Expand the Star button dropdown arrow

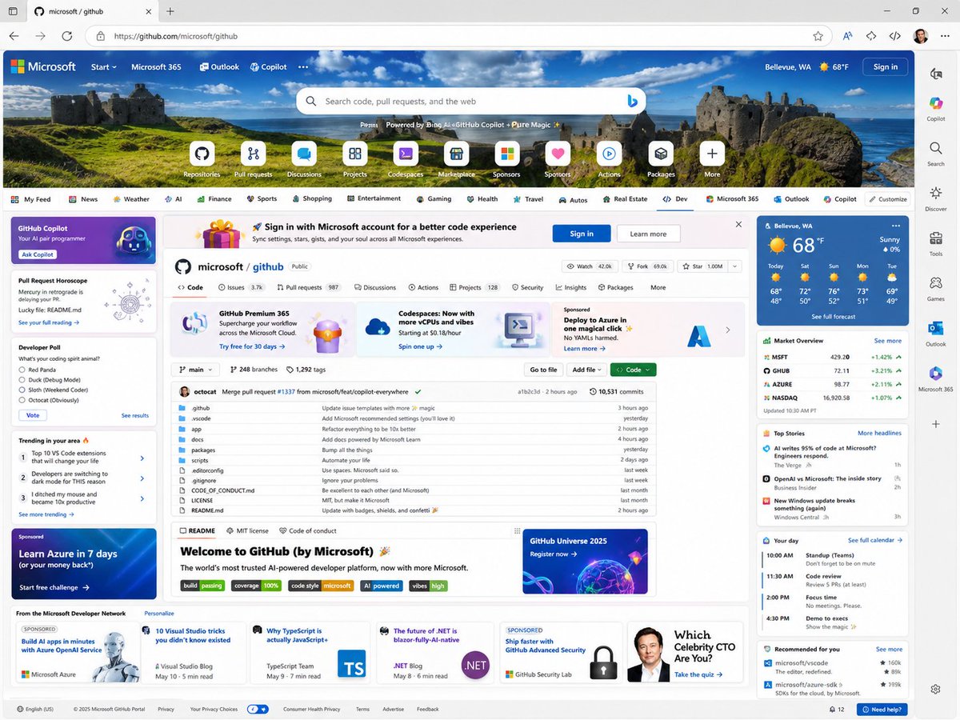pos(735,266)
